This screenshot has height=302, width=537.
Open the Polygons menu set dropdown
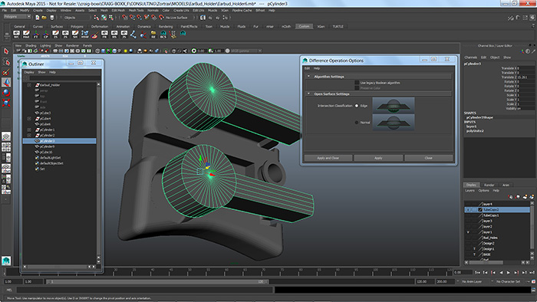(17, 17)
